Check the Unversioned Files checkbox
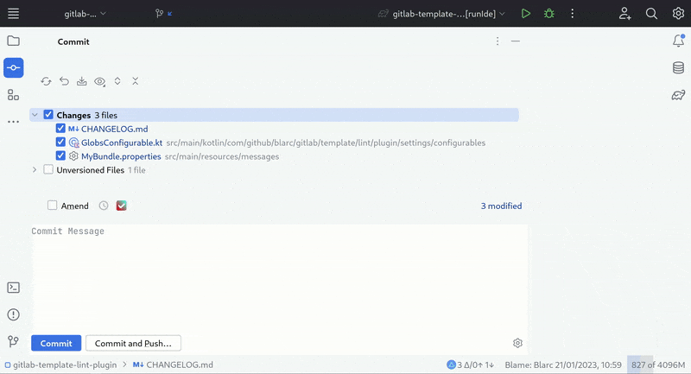 click(x=48, y=169)
